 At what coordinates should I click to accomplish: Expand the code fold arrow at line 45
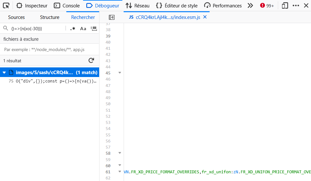coord(120,73)
